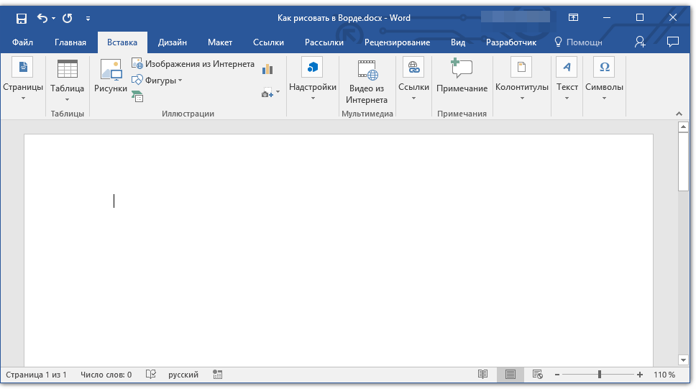Open Рисунки to insert a picture
The image size is (696, 389).
pos(111,77)
